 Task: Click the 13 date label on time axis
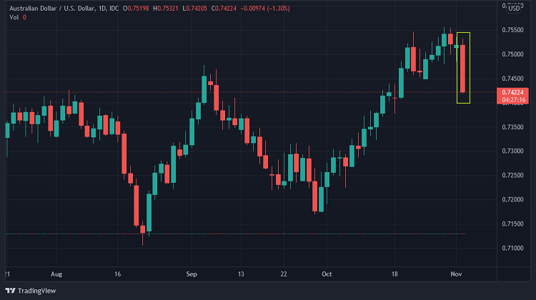[241, 274]
